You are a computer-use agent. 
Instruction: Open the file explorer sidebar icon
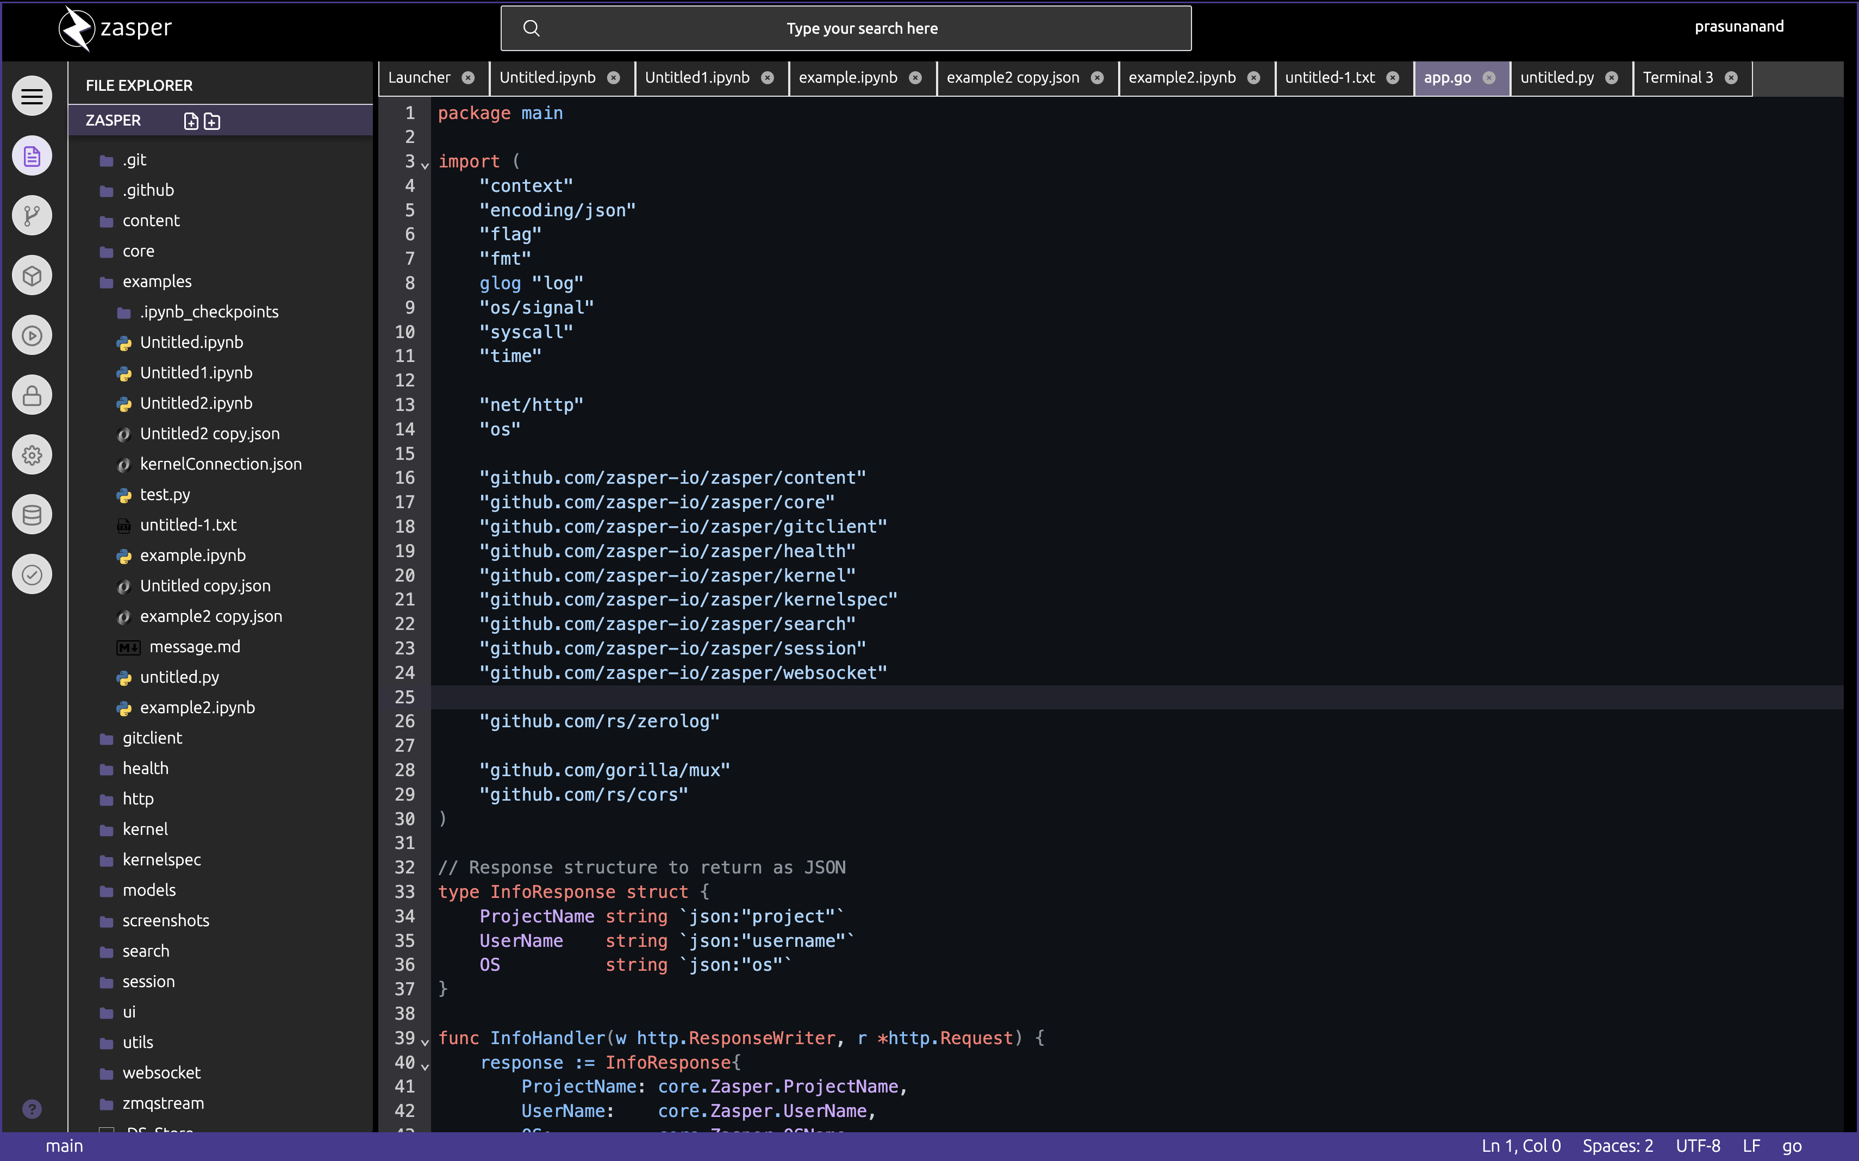tap(32, 157)
